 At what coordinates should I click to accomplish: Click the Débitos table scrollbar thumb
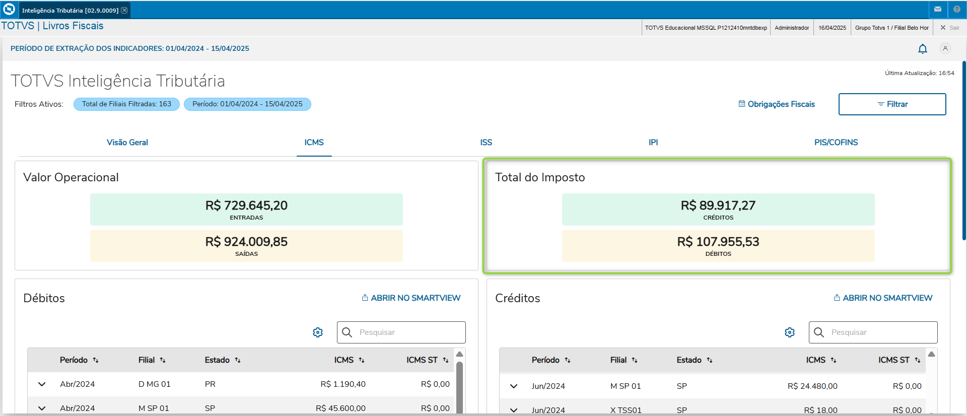tap(459, 387)
